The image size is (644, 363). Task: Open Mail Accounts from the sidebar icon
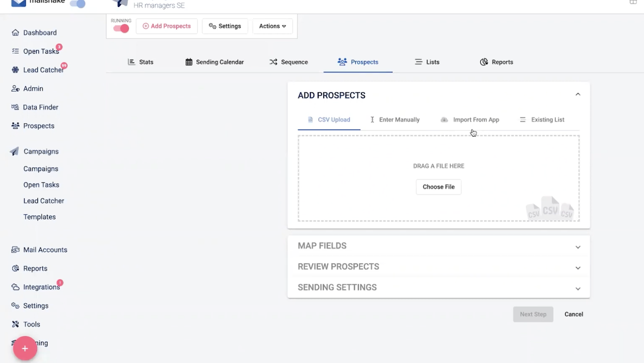pos(15,250)
